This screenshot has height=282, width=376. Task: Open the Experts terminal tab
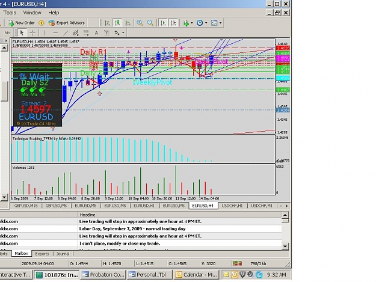coord(42,254)
